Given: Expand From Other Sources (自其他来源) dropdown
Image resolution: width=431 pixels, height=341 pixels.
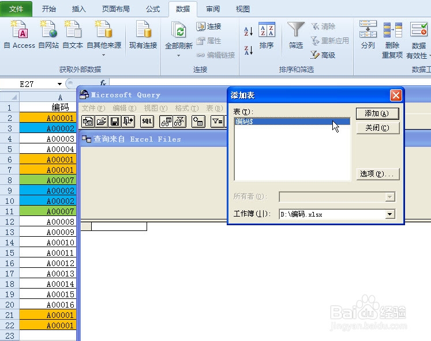Looking at the screenshot, I should pyautogui.click(x=104, y=55).
